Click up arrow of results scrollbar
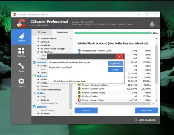The height and width of the screenshot is (135, 174). click(157, 39)
